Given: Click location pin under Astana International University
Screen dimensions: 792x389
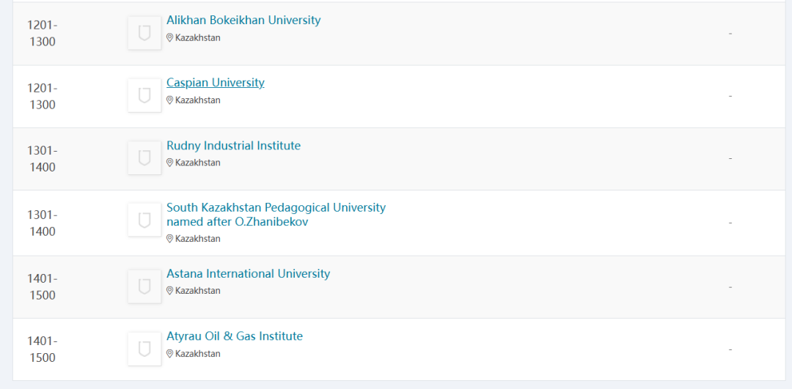Looking at the screenshot, I should (170, 291).
